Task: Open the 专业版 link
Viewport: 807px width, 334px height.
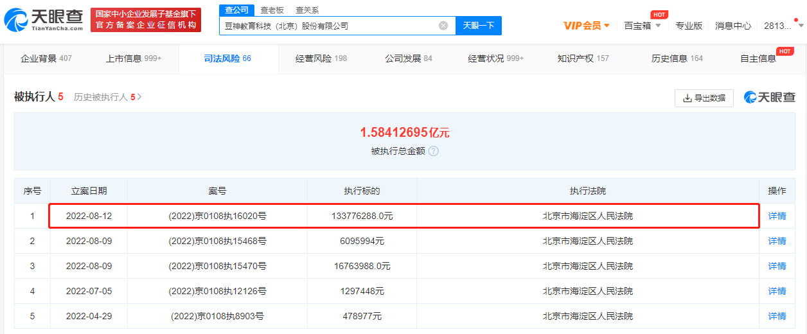Action: (x=689, y=26)
